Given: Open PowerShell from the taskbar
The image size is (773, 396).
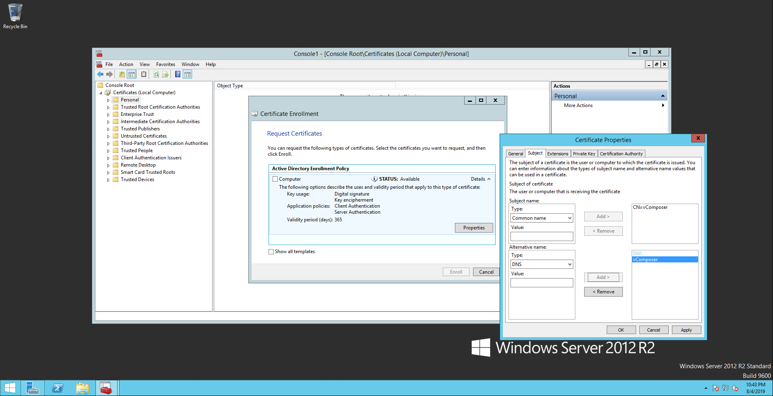Looking at the screenshot, I should pyautogui.click(x=58, y=388).
